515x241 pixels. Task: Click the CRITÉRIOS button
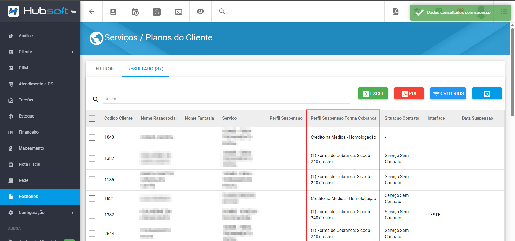[448, 93]
